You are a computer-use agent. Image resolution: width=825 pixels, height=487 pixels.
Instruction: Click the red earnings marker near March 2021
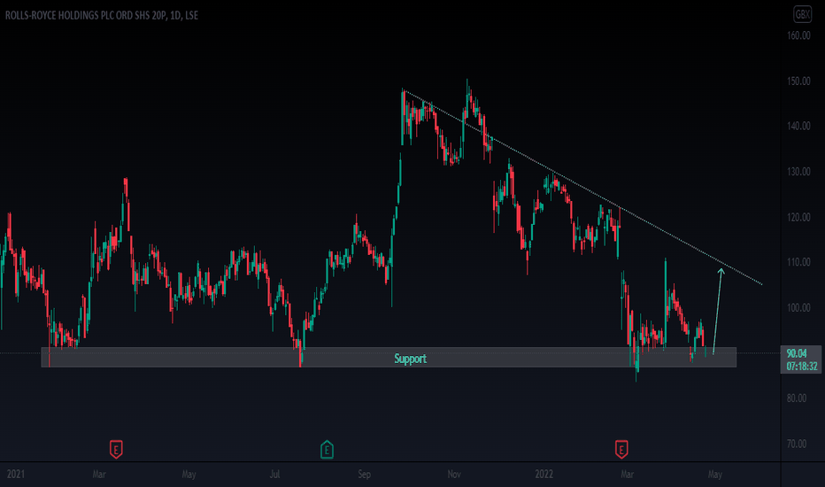pos(116,449)
